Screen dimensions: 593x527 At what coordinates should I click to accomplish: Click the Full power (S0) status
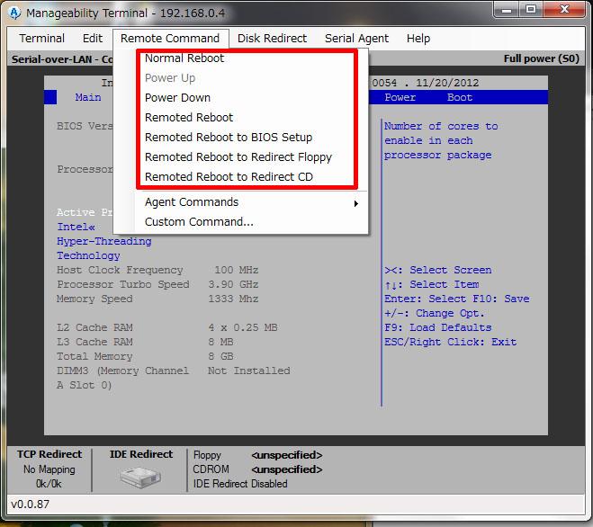pyautogui.click(x=541, y=58)
